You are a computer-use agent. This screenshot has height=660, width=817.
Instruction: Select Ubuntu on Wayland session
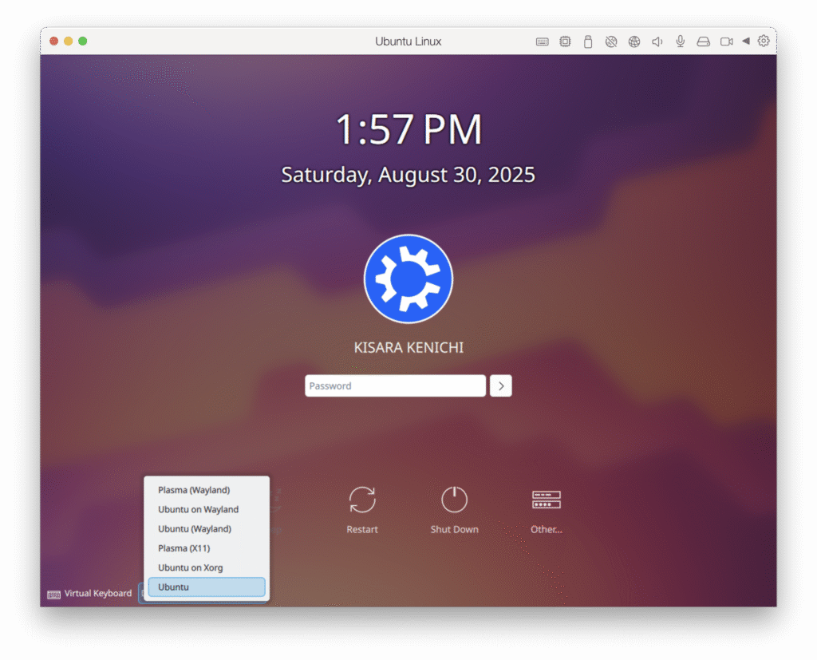[x=207, y=509]
